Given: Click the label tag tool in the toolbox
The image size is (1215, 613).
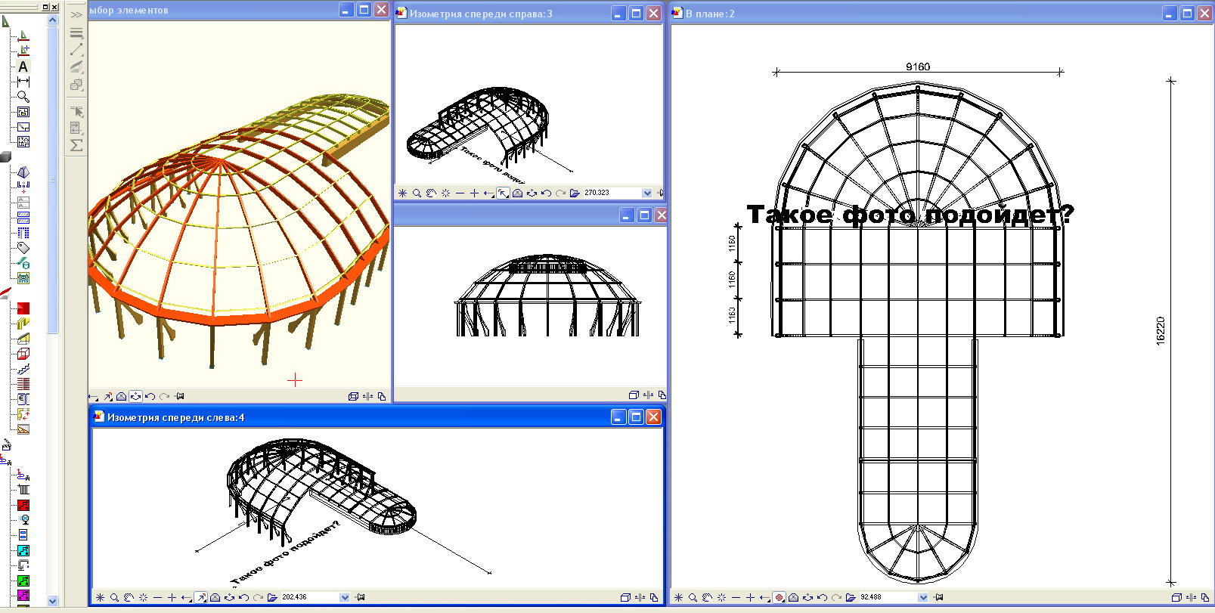Looking at the screenshot, I should [x=23, y=248].
